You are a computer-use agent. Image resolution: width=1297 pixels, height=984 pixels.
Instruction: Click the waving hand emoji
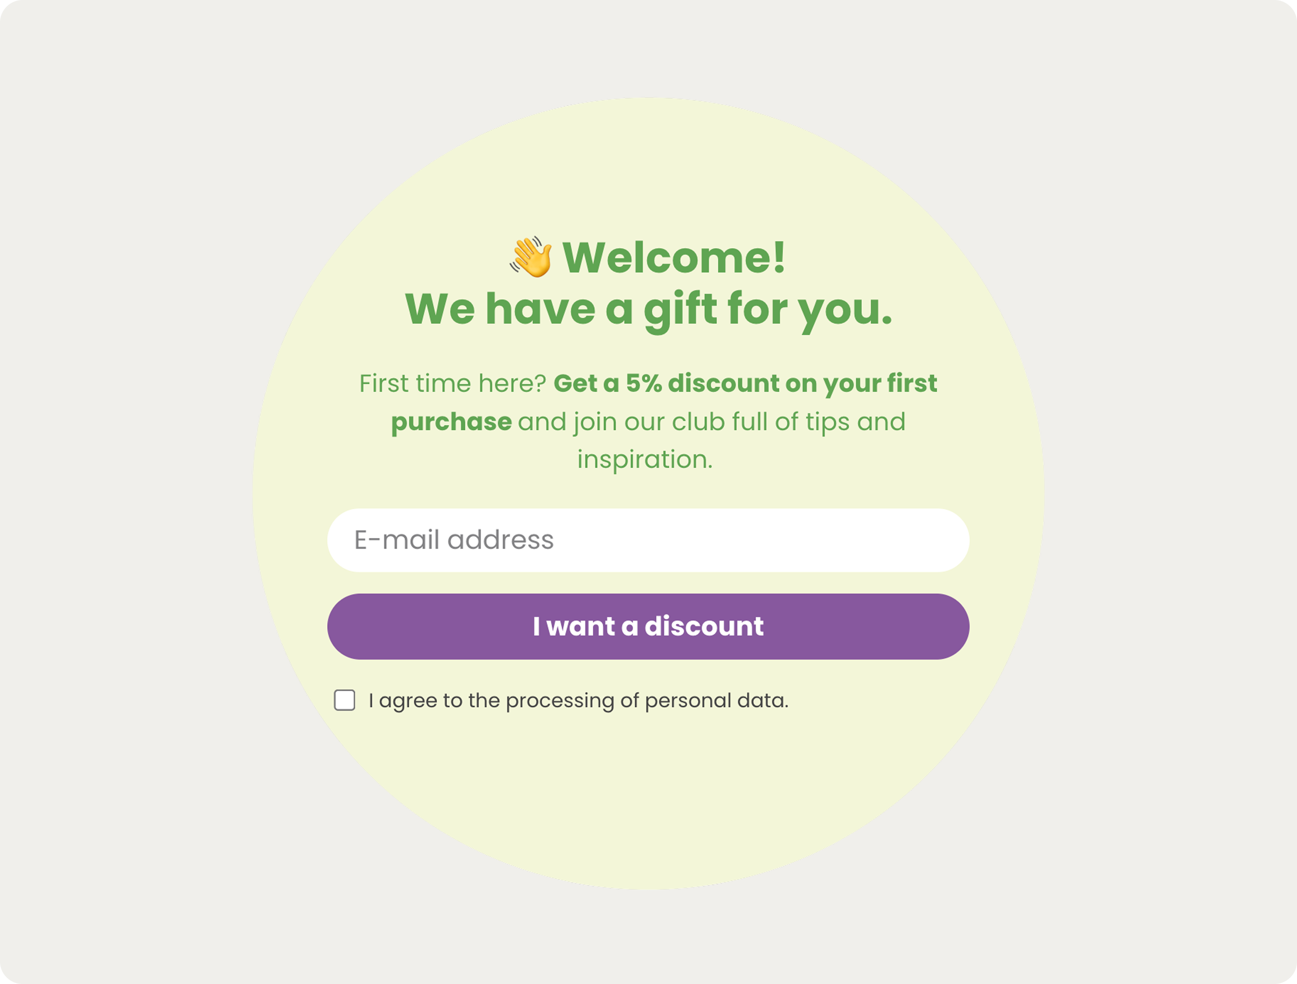click(531, 257)
